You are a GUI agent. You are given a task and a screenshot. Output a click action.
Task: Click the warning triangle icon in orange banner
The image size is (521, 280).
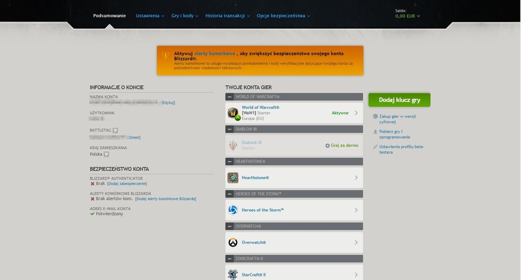(x=165, y=55)
